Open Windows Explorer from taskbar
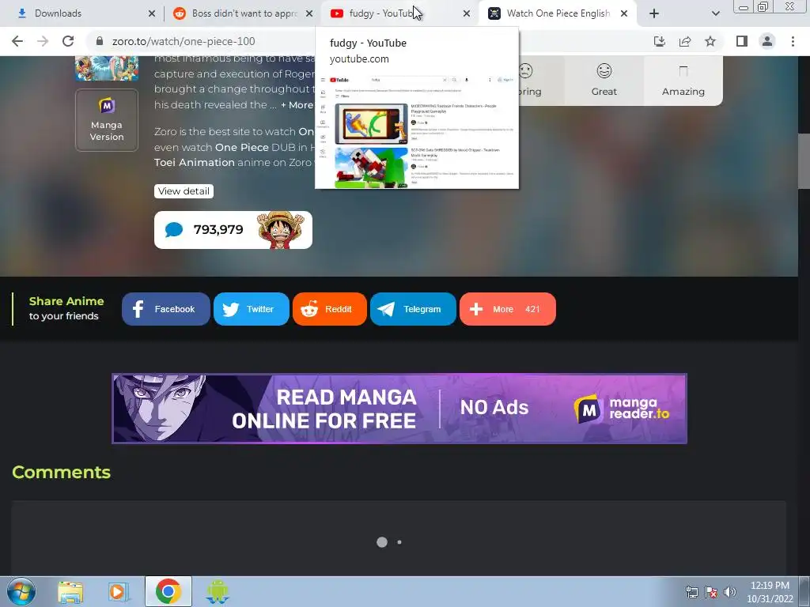This screenshot has height=607, width=810. pyautogui.click(x=70, y=592)
